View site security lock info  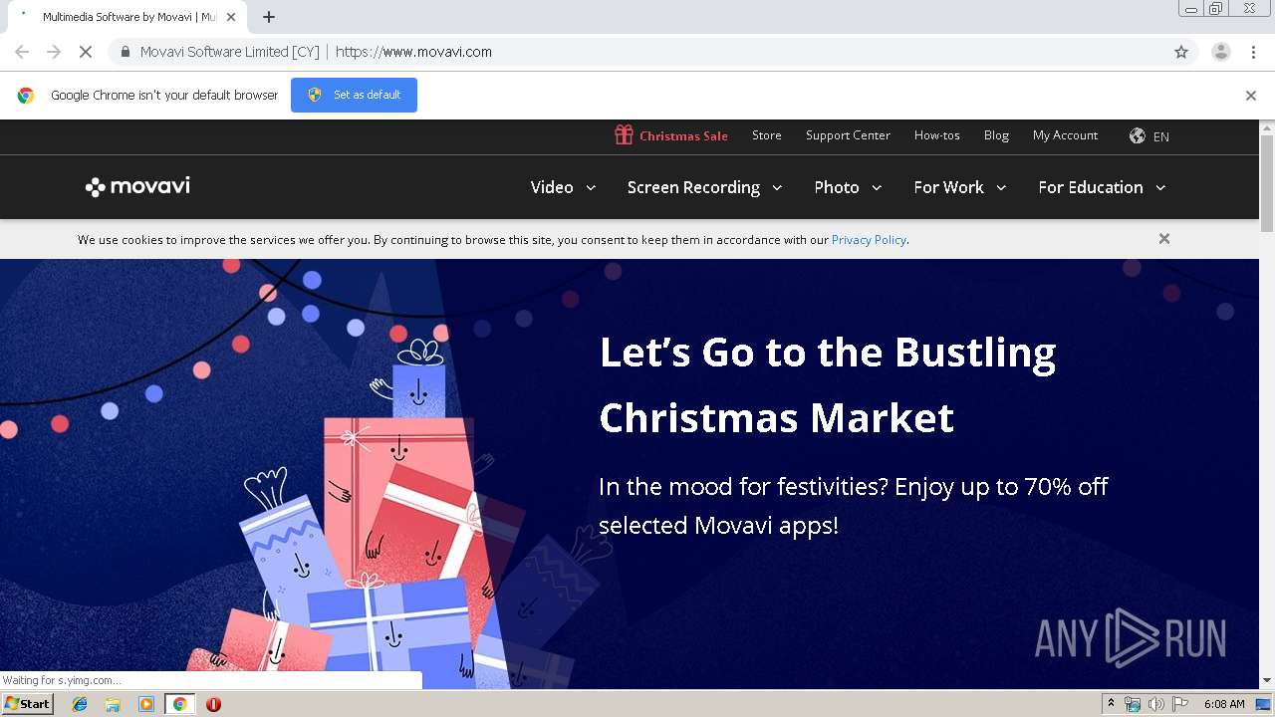tap(125, 52)
